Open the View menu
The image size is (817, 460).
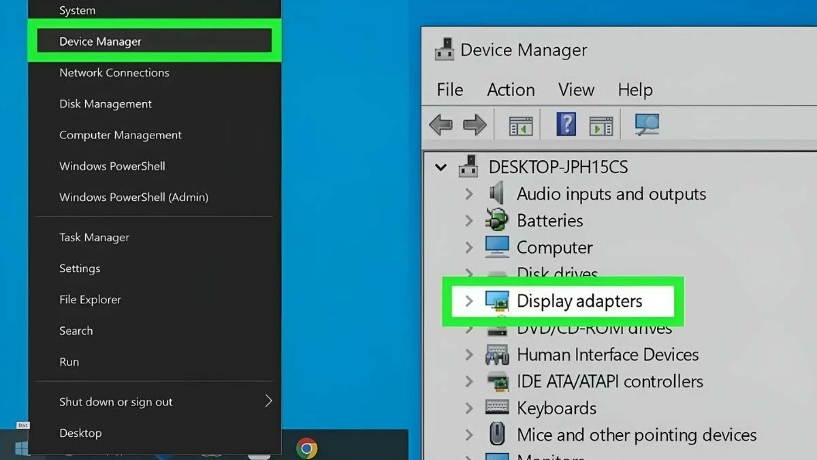[576, 90]
